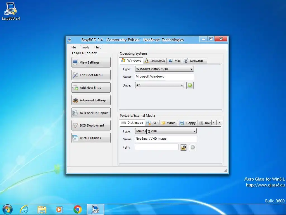Open BCD Deployment
The height and width of the screenshot is (215, 286).
[91, 125]
